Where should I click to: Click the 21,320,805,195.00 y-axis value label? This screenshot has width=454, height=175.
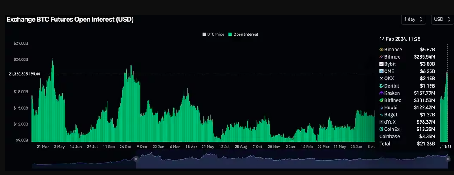(25, 74)
